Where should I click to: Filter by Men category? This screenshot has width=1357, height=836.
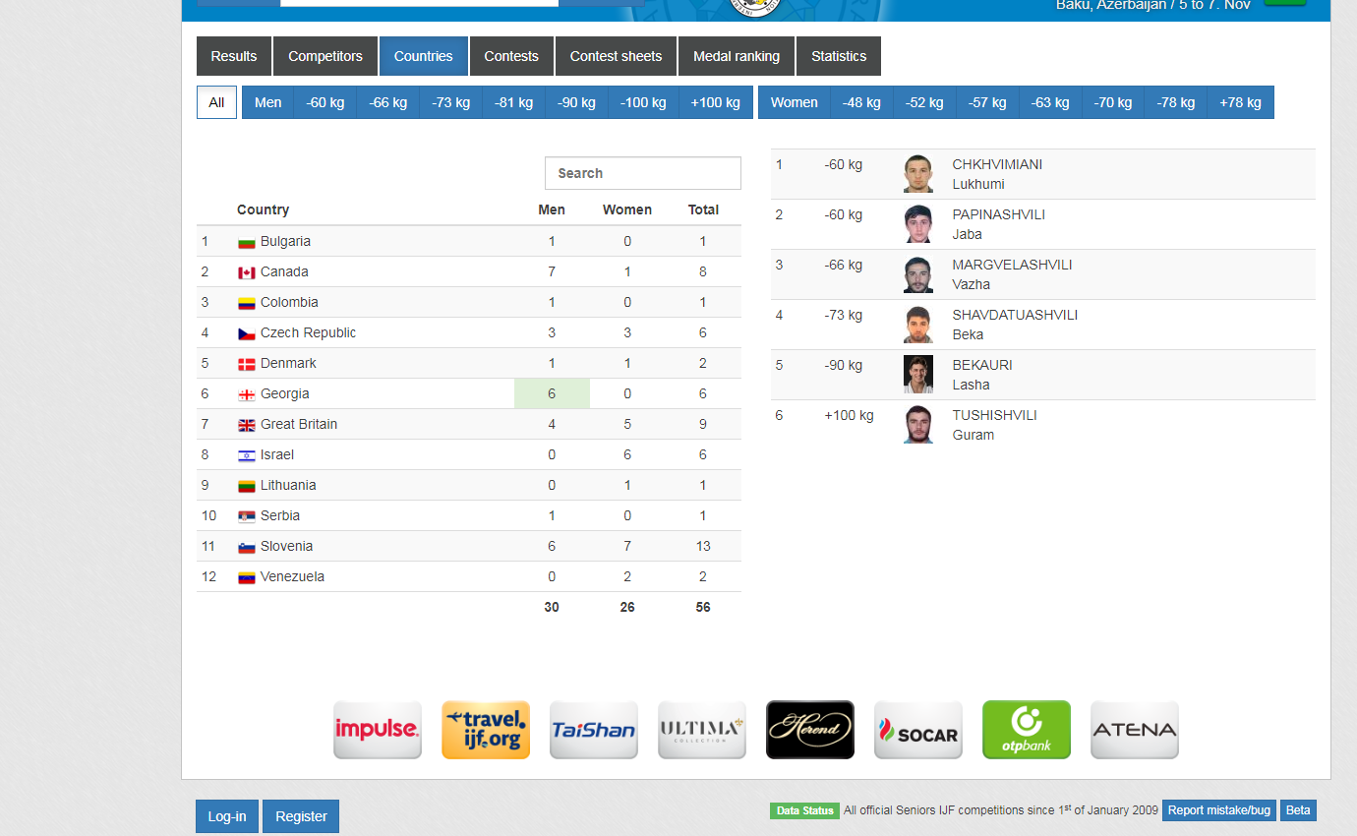[x=268, y=102]
